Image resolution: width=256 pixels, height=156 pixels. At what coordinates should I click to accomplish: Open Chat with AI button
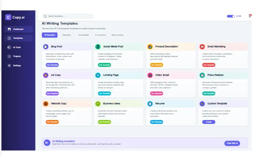(x=232, y=143)
